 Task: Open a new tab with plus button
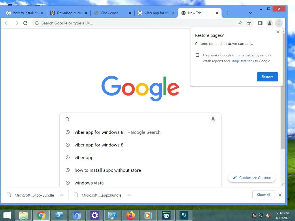228,13
